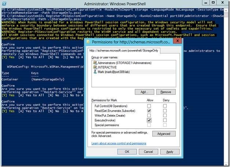Viewport: 230px width, 167px height.
Task: Click the Add... button
Action: 145,92
